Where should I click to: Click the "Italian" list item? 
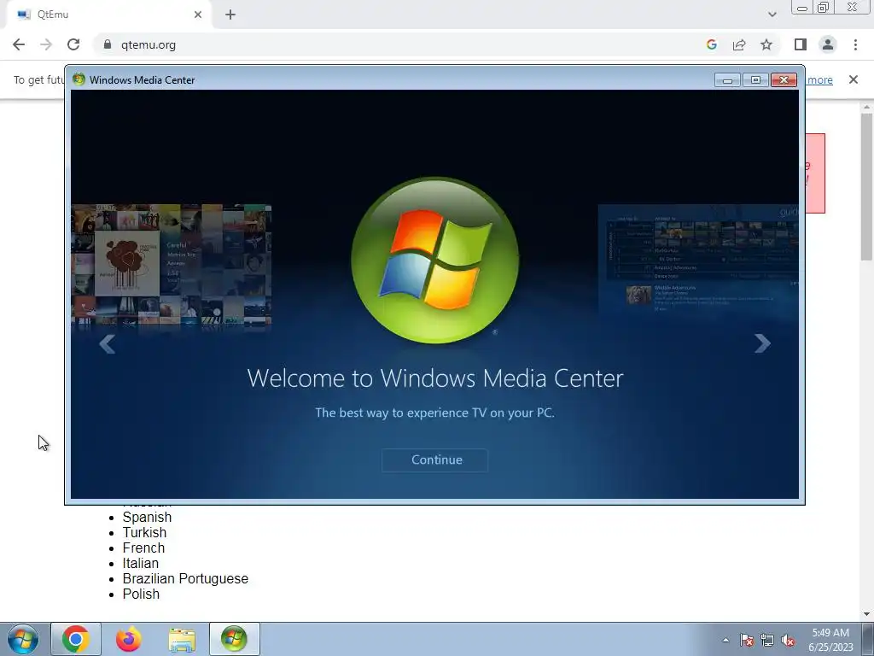pyautogui.click(x=141, y=564)
